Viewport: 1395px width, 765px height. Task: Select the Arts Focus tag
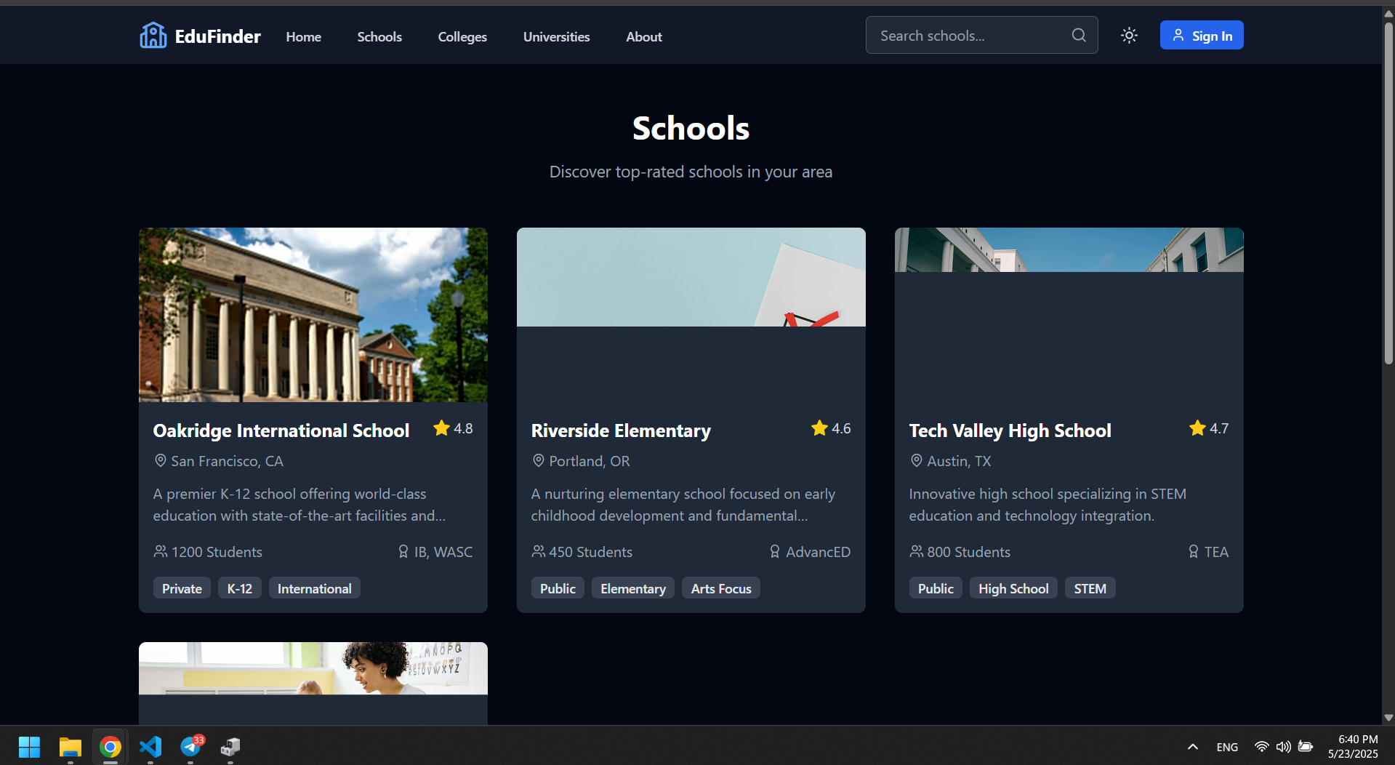pos(721,588)
